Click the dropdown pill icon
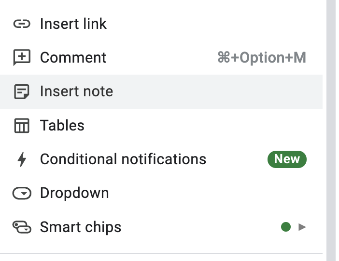Screen dimensions: 339x261 click(x=22, y=194)
